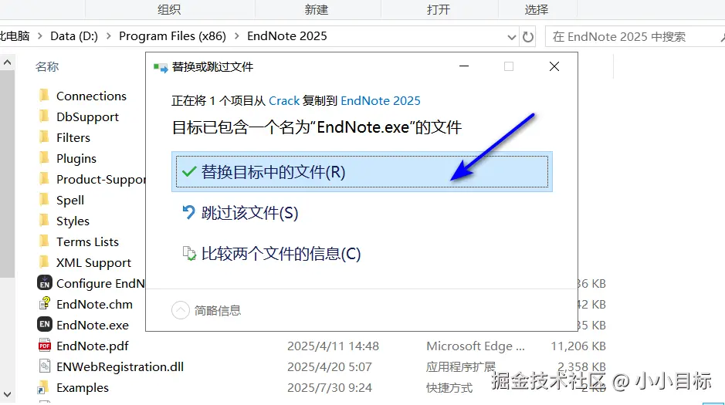Image resolution: width=725 pixels, height=405 pixels.
Task: Select the ENWebRegistration.dll file name
Action: [x=120, y=366]
